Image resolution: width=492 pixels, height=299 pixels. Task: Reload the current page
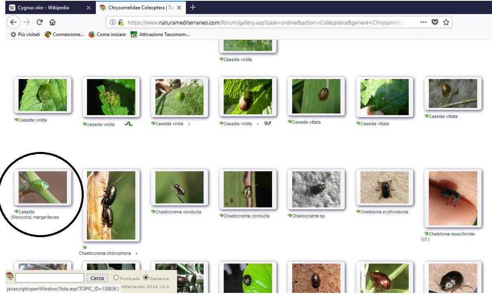[40, 23]
